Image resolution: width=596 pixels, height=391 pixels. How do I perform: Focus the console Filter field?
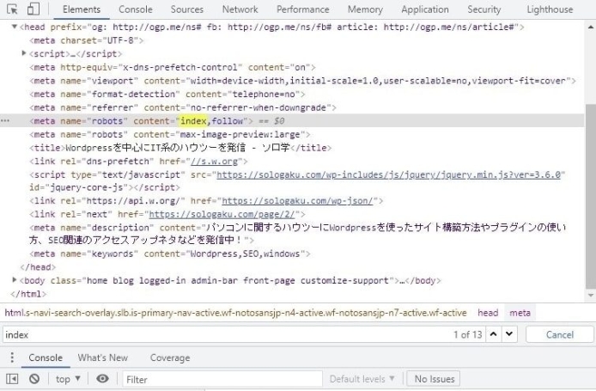(222, 379)
